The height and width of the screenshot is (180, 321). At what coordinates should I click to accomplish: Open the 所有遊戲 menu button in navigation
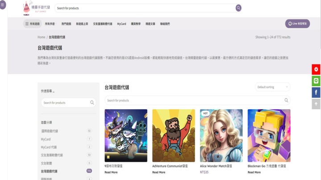click(x=33, y=24)
